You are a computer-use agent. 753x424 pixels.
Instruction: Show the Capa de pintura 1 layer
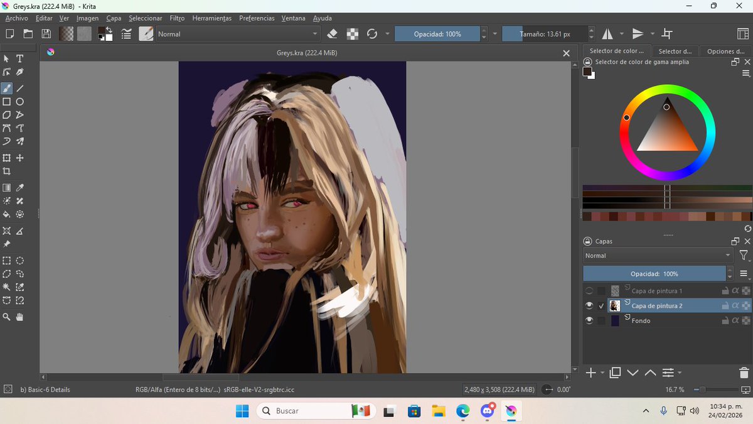tap(589, 290)
